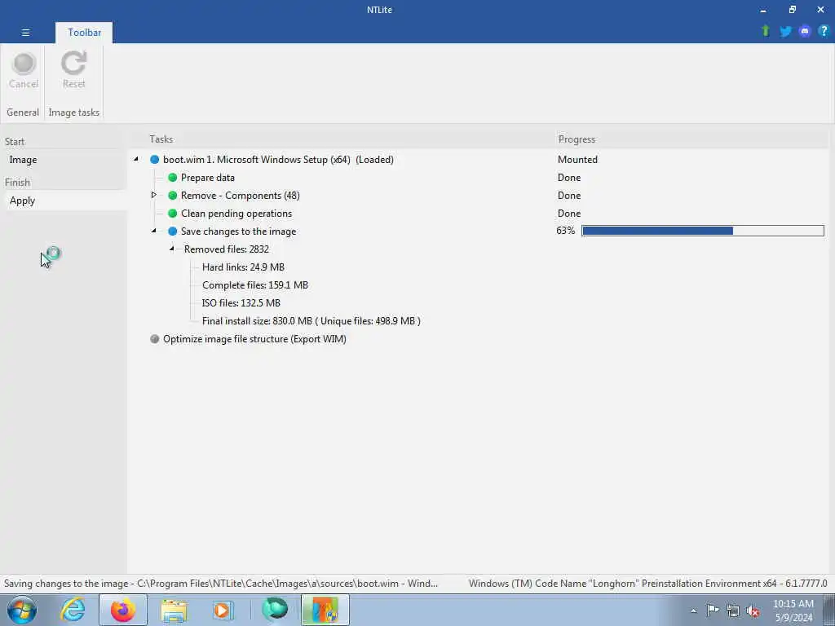
Task: Collapse the Removed files: 2832 node
Action: (x=172, y=249)
